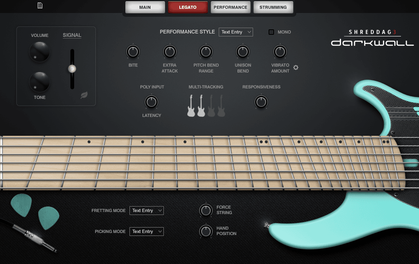
Task: Click the Signal slider handle
Action: click(x=72, y=68)
